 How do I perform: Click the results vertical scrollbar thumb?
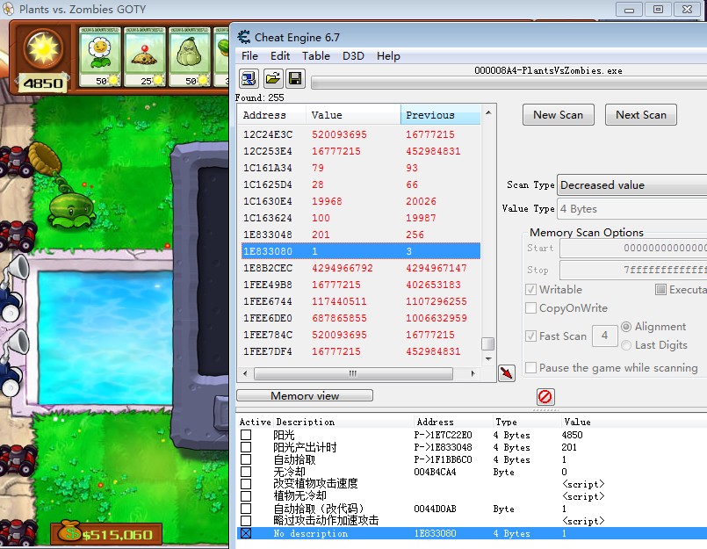pyautogui.click(x=487, y=343)
